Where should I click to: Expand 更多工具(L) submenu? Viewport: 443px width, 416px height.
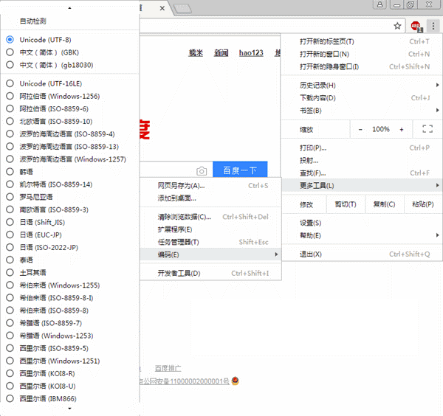(362, 186)
